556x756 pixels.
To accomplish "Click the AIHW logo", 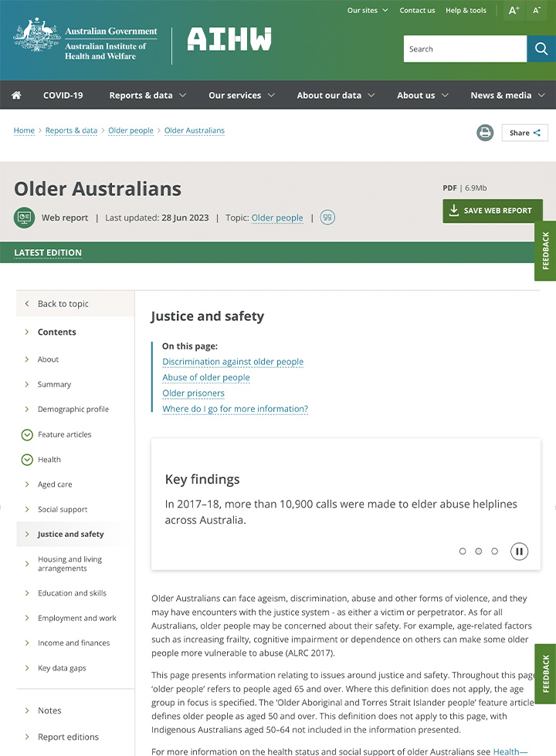I will [229, 39].
